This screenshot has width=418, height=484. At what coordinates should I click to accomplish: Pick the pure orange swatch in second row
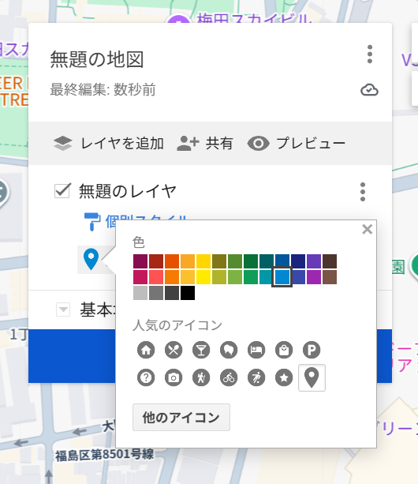(x=172, y=277)
